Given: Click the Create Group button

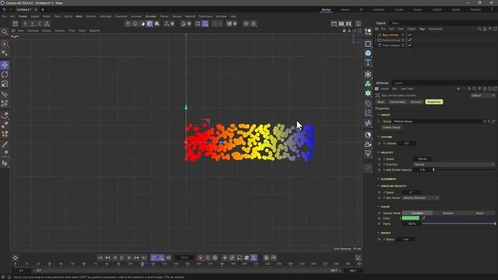Looking at the screenshot, I should 391,128.
